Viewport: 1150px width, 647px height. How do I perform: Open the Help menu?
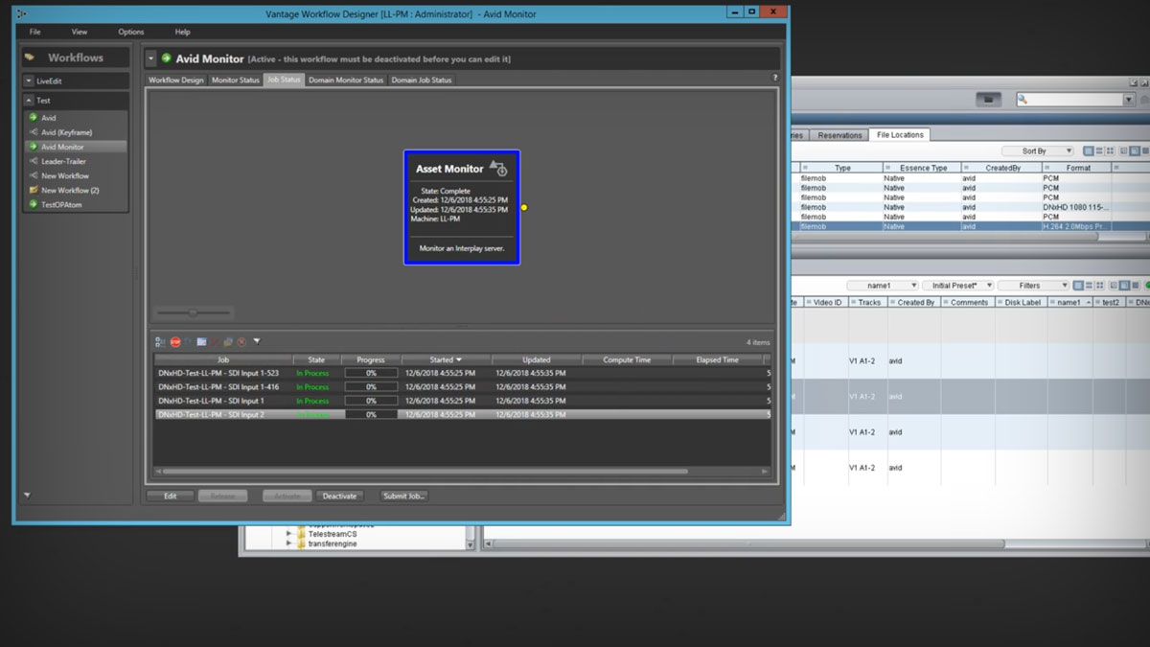click(x=182, y=32)
